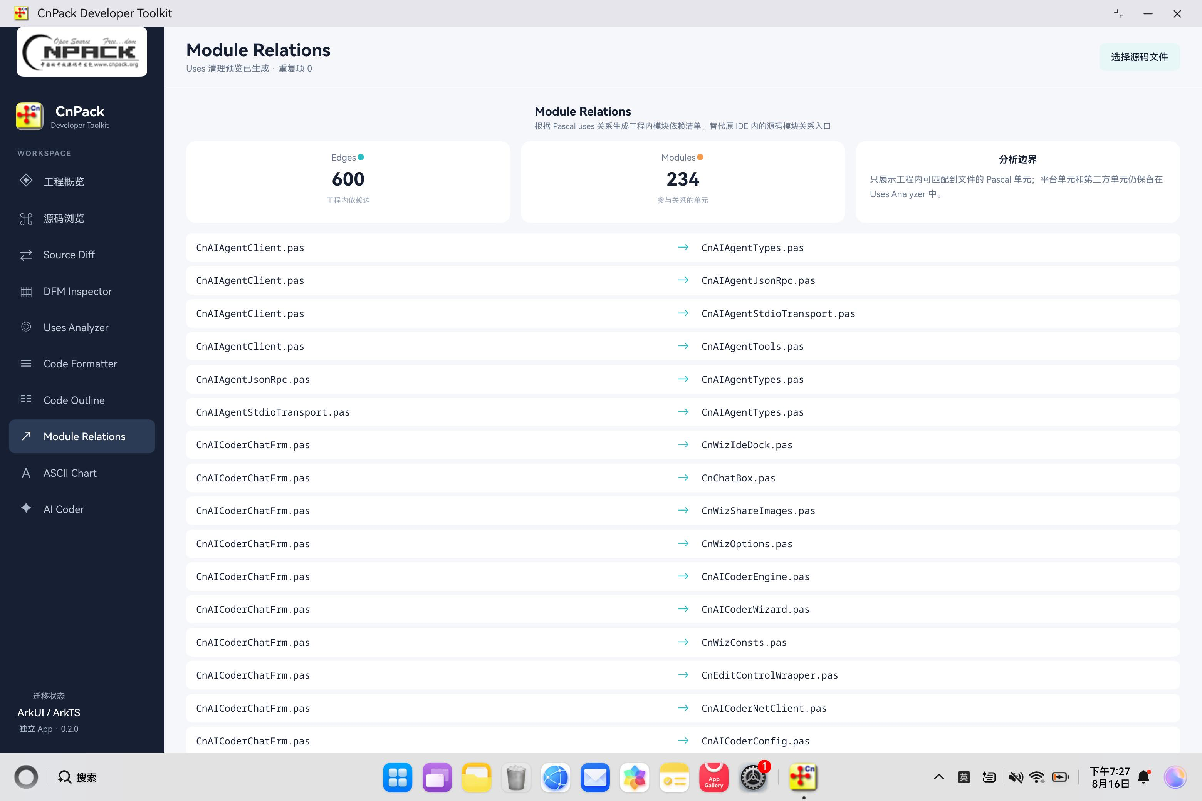
Task: Open the Wi-Fi status icon
Action: click(x=1037, y=778)
